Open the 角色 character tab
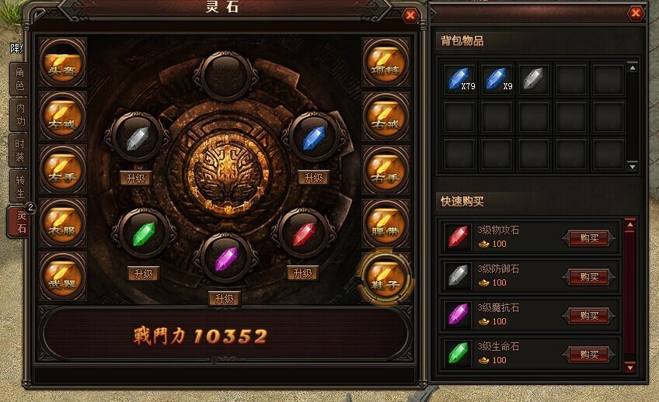Screen dimensions: 659x402 19,79
